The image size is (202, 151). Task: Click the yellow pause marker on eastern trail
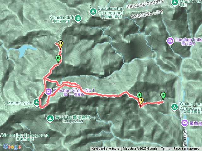tap(141, 102)
